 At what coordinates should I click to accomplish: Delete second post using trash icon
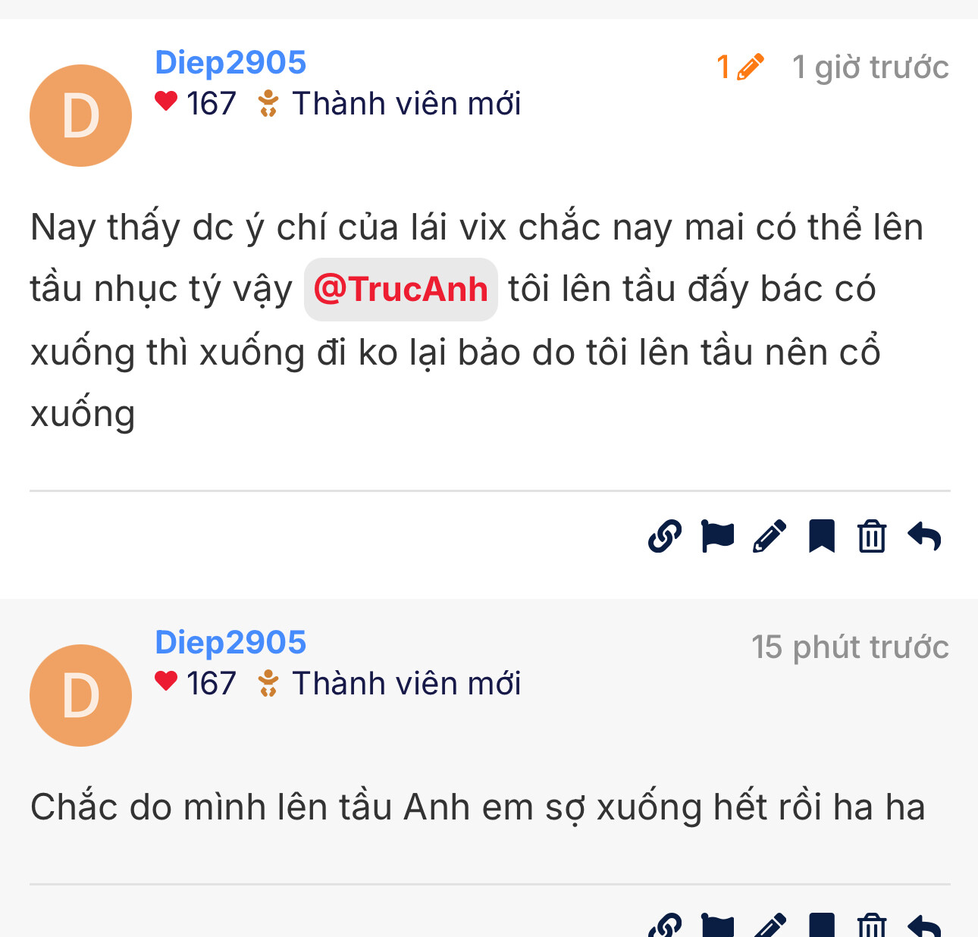[x=872, y=926]
